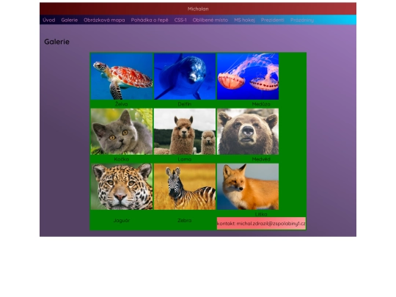Click the Galerie page heading
This screenshot has height=297, width=396.
tap(56, 42)
